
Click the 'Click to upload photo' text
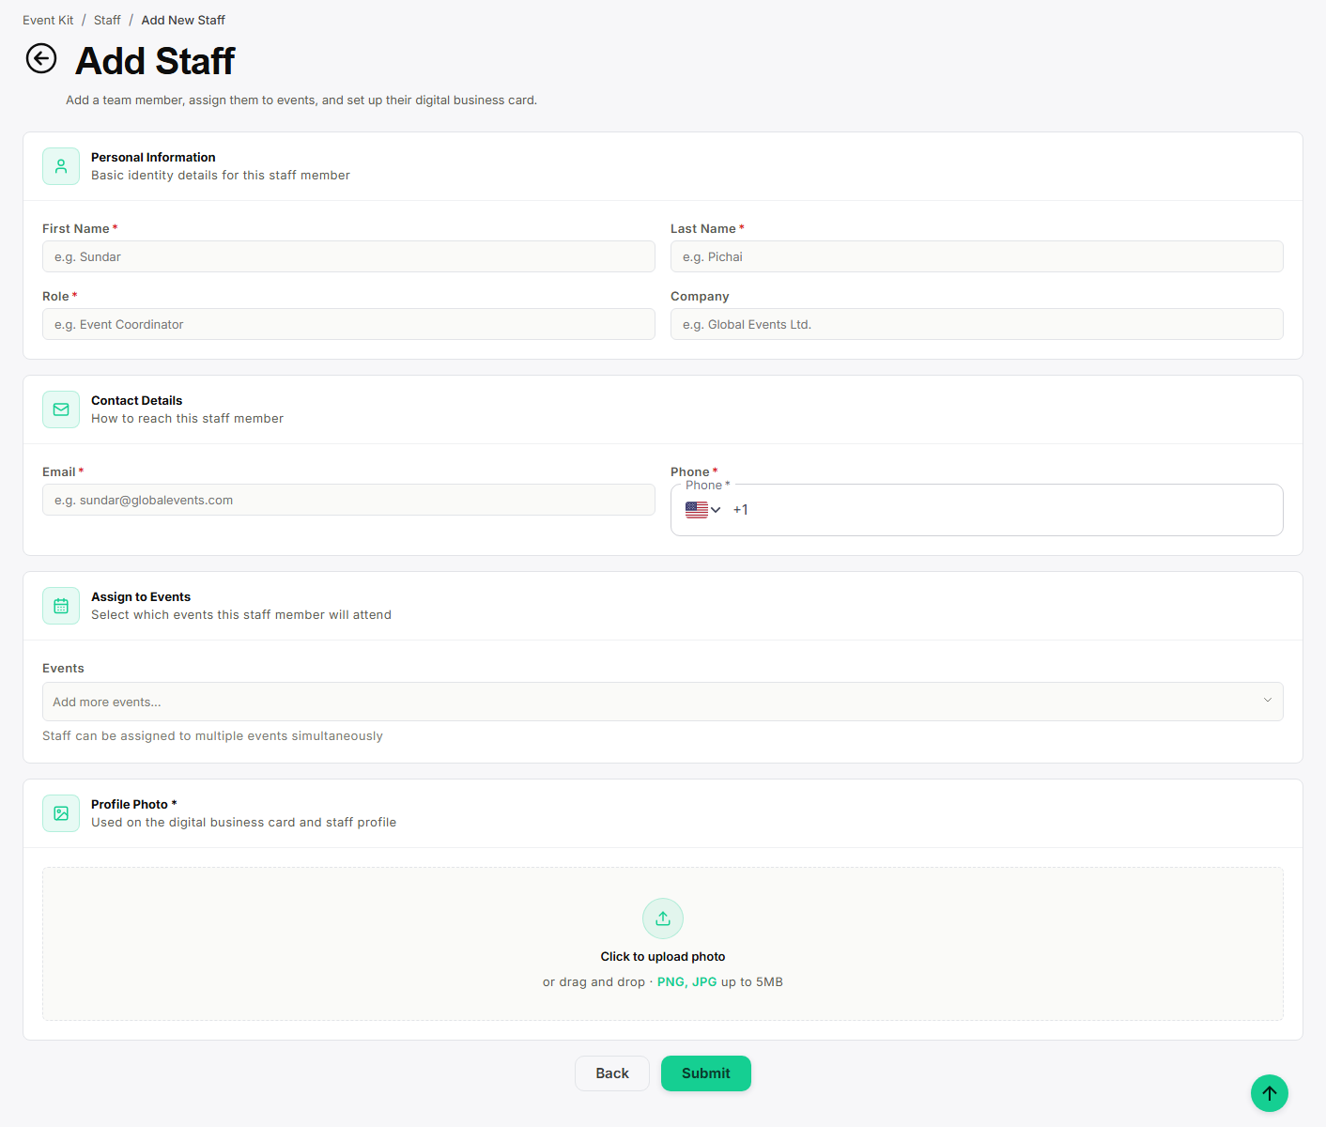[663, 957]
